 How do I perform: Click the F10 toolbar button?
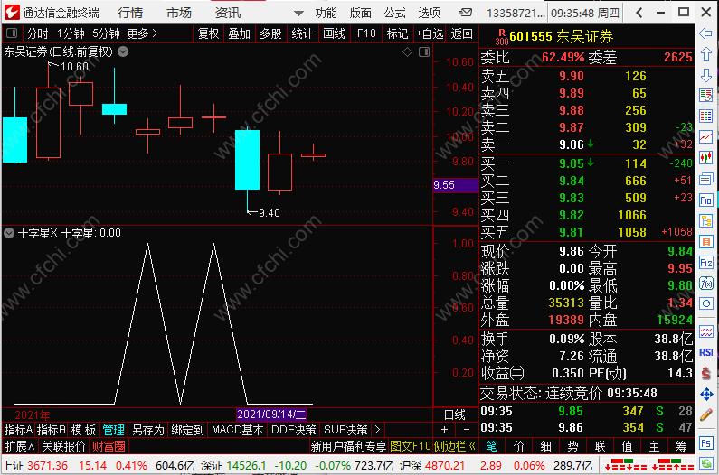click(x=366, y=33)
